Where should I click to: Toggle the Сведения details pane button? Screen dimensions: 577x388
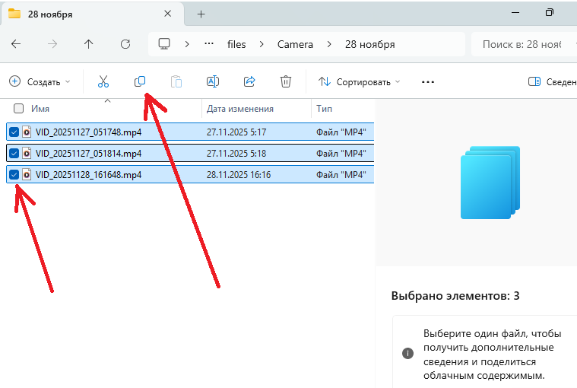pos(552,81)
